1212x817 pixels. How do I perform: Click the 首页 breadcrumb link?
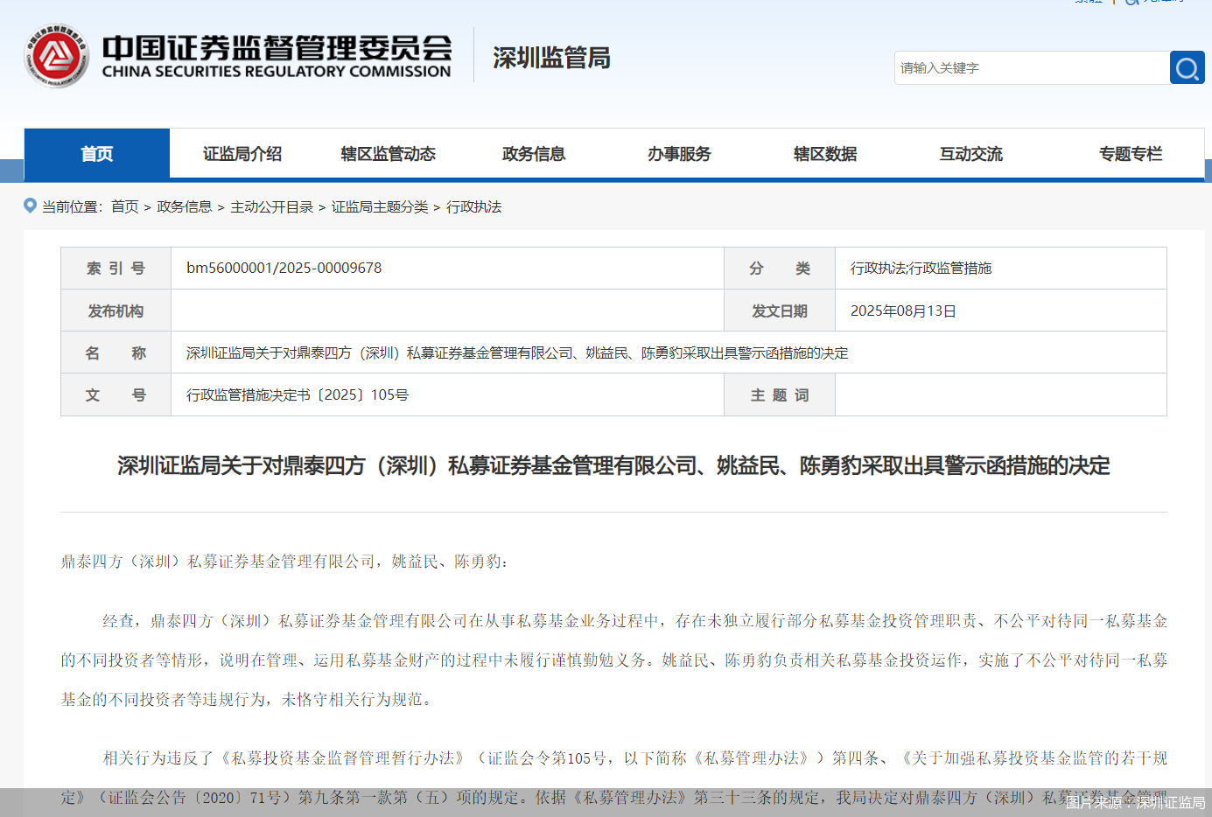pyautogui.click(x=125, y=207)
